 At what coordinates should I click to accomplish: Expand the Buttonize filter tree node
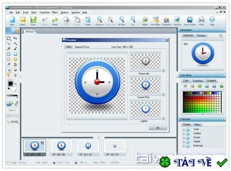183,146
